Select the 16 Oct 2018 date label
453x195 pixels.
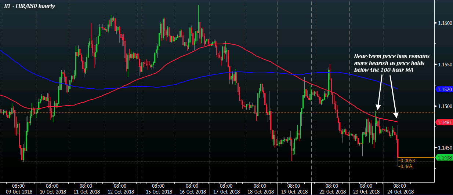(192, 192)
